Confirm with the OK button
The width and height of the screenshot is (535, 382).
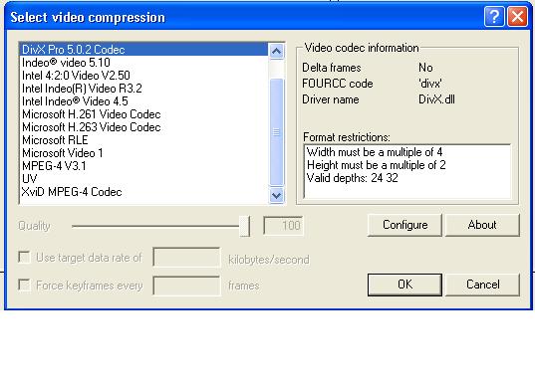(405, 285)
